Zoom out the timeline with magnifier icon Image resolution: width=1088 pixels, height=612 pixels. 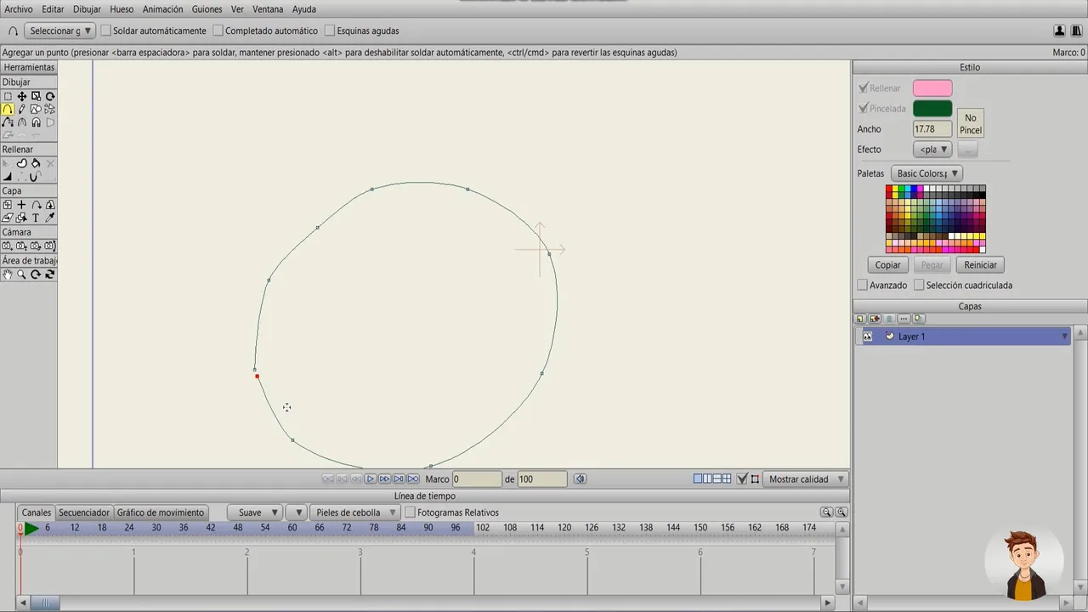[x=826, y=513]
